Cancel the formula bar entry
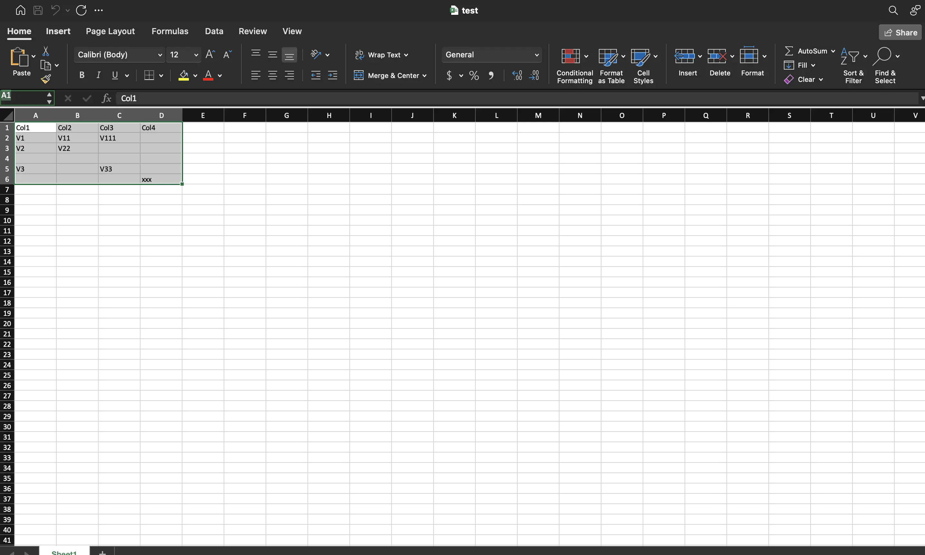The height and width of the screenshot is (555, 925). [x=68, y=98]
